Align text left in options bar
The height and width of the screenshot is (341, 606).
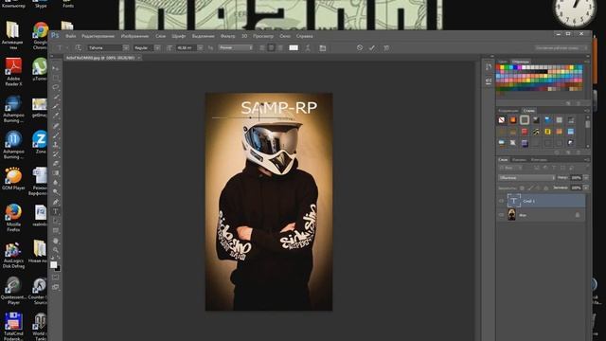point(262,48)
